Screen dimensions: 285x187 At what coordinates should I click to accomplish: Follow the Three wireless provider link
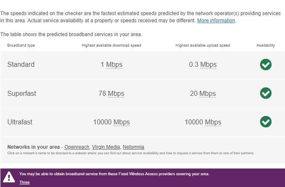pyautogui.click(x=24, y=182)
